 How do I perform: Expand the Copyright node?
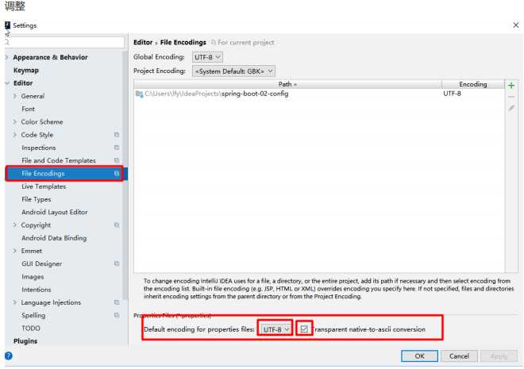click(x=15, y=225)
